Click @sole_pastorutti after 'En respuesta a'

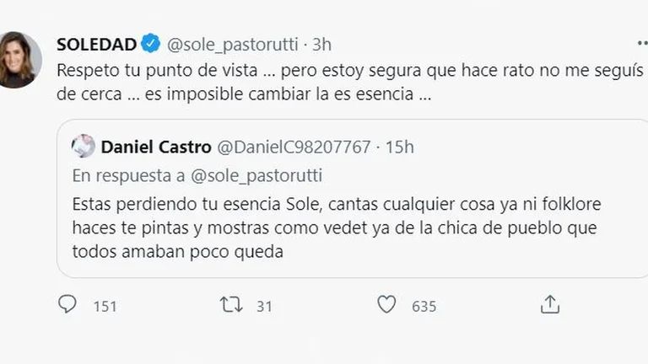pos(259,175)
